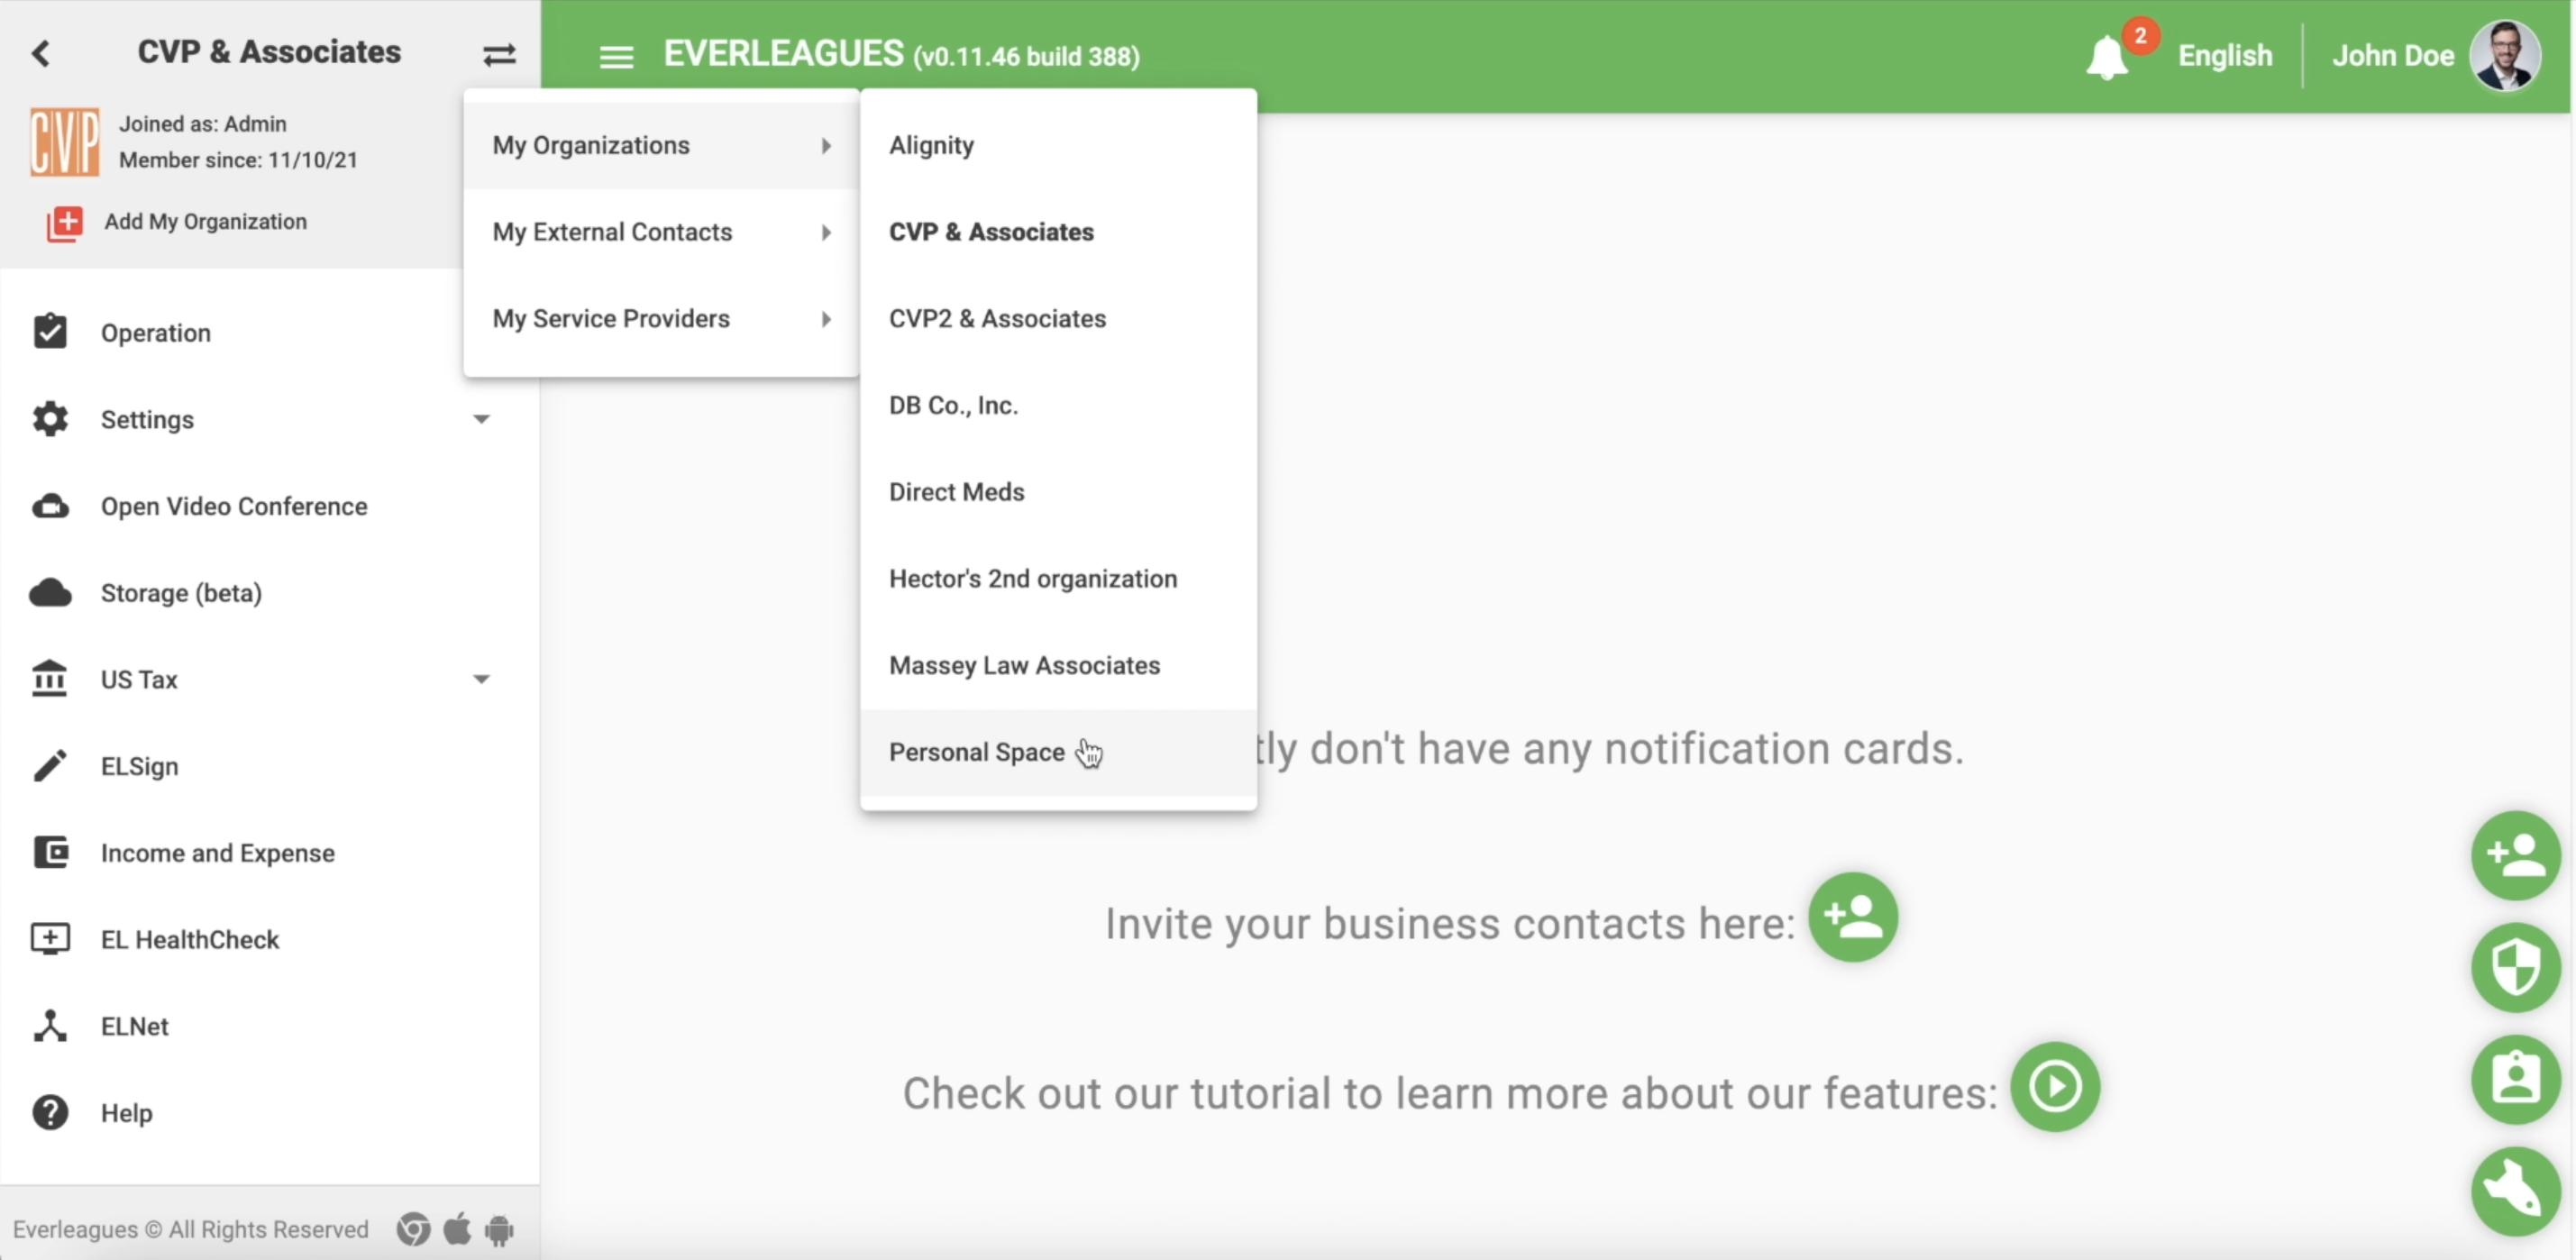This screenshot has height=1260, width=2576.
Task: Click the CVP organization logo
Action: click(65, 141)
